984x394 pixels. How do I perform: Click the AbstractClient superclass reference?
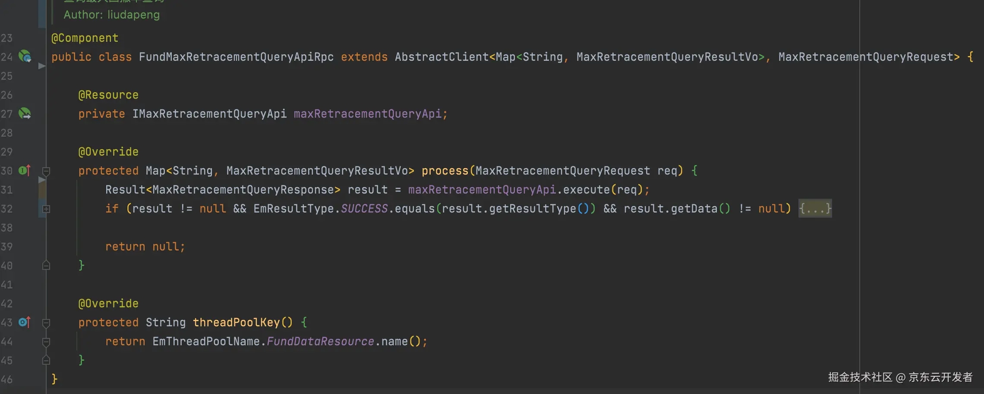[x=442, y=57]
